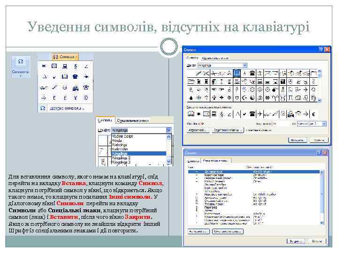Select Специальные знаки tab in lower dialog
The image size is (338, 253).
[x=215, y=161]
